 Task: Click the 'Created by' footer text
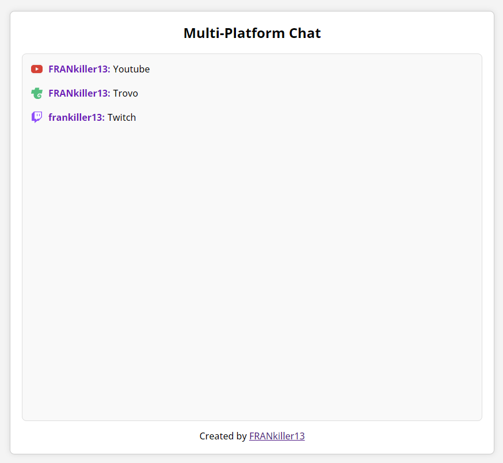coord(223,436)
